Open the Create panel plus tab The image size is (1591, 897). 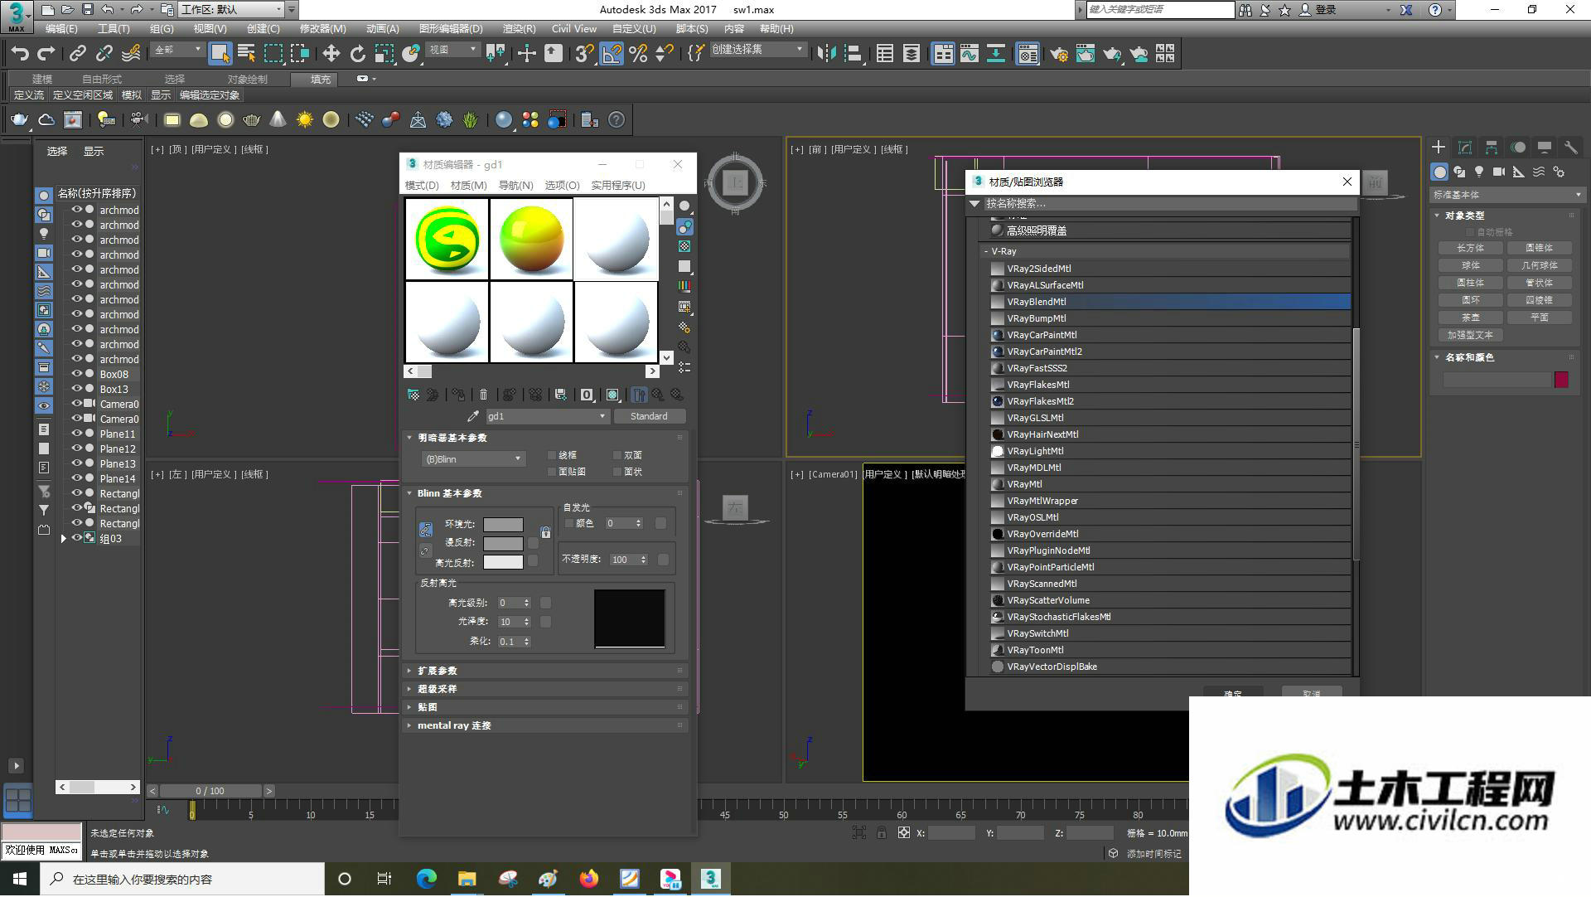pyautogui.click(x=1439, y=148)
